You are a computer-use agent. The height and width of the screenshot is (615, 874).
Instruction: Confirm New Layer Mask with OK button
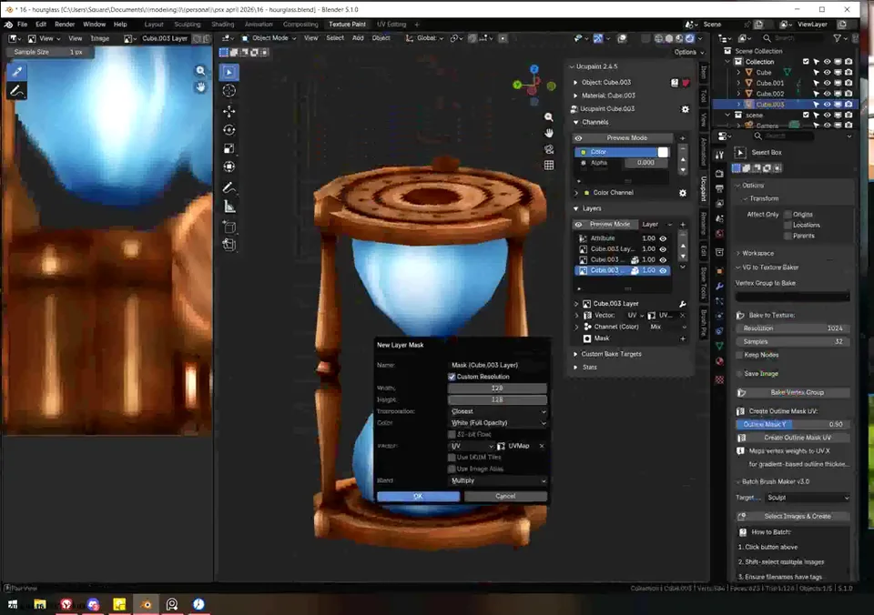[x=418, y=496]
